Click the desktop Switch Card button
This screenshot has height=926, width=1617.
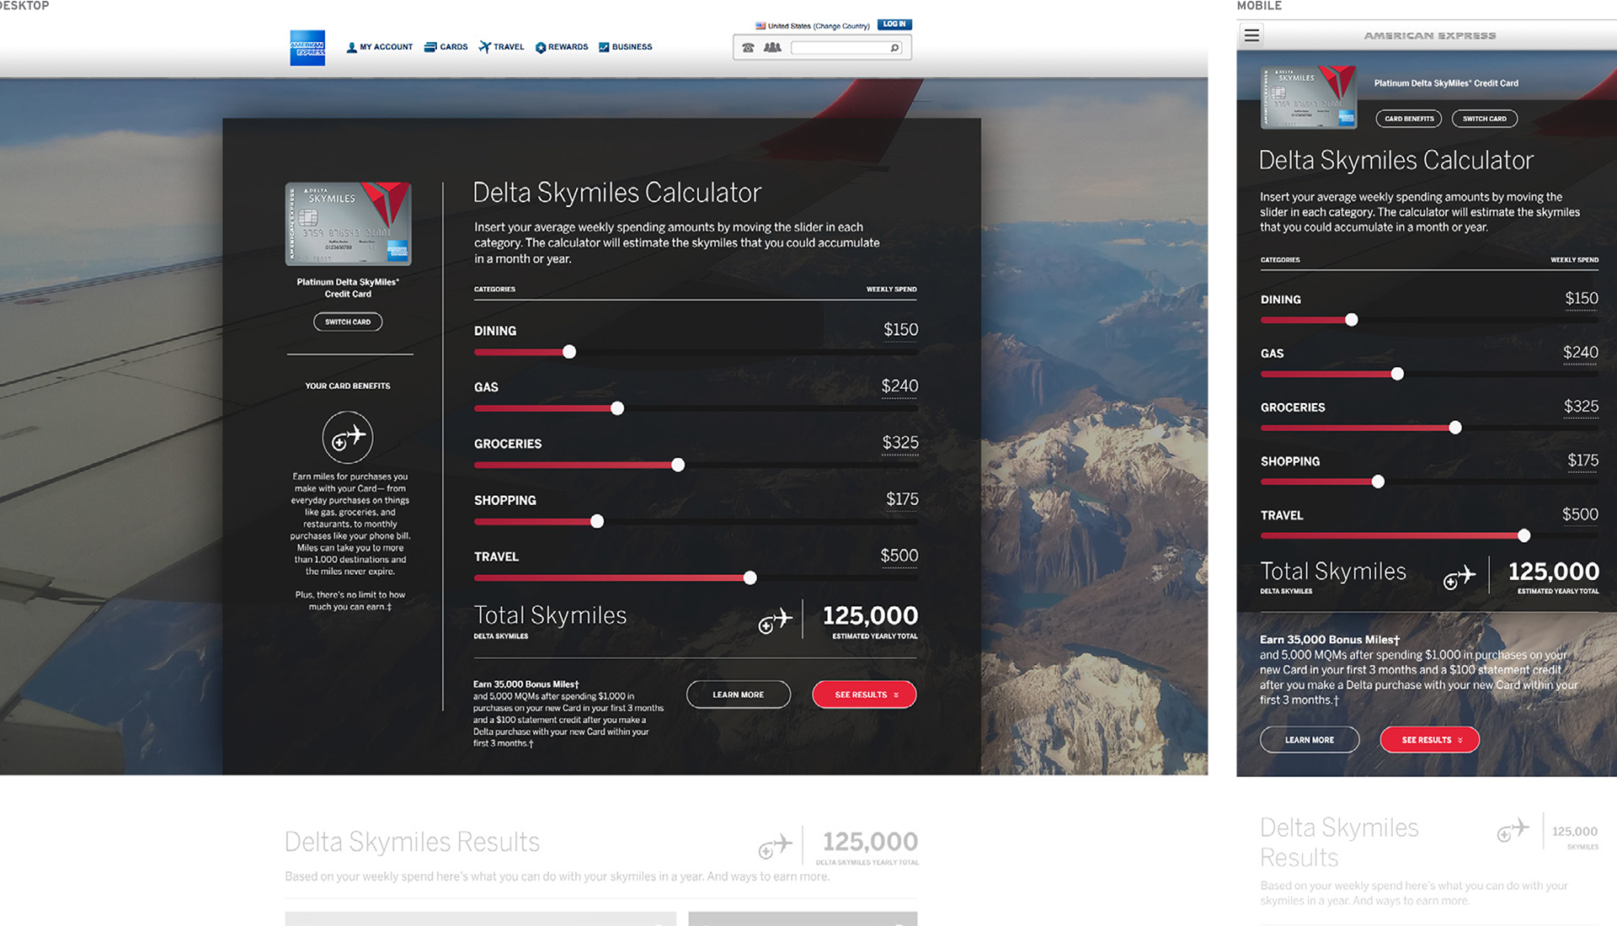[348, 322]
